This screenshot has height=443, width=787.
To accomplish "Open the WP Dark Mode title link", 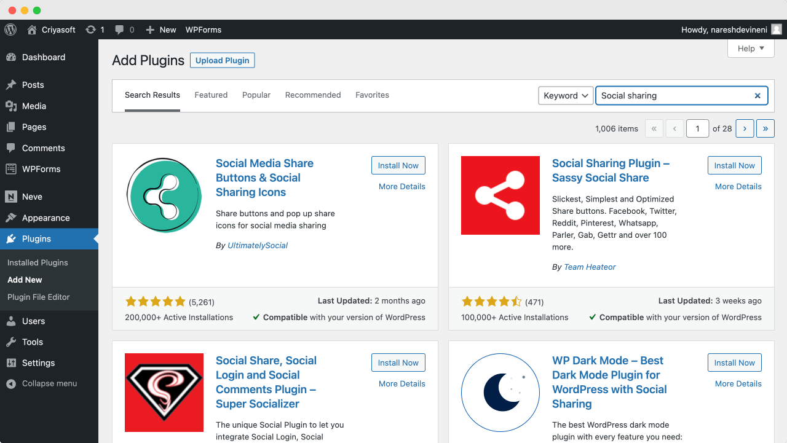I will [x=609, y=382].
